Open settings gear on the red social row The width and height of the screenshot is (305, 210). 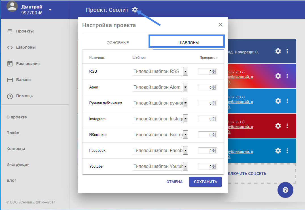(x=278, y=125)
